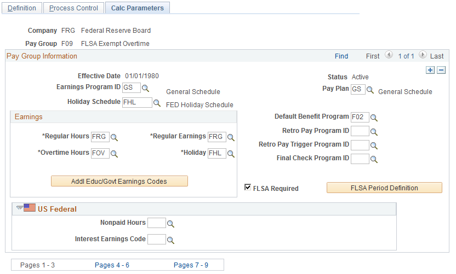Focus the Interest Earnings Code field
The width and height of the screenshot is (456, 274).
(157, 240)
